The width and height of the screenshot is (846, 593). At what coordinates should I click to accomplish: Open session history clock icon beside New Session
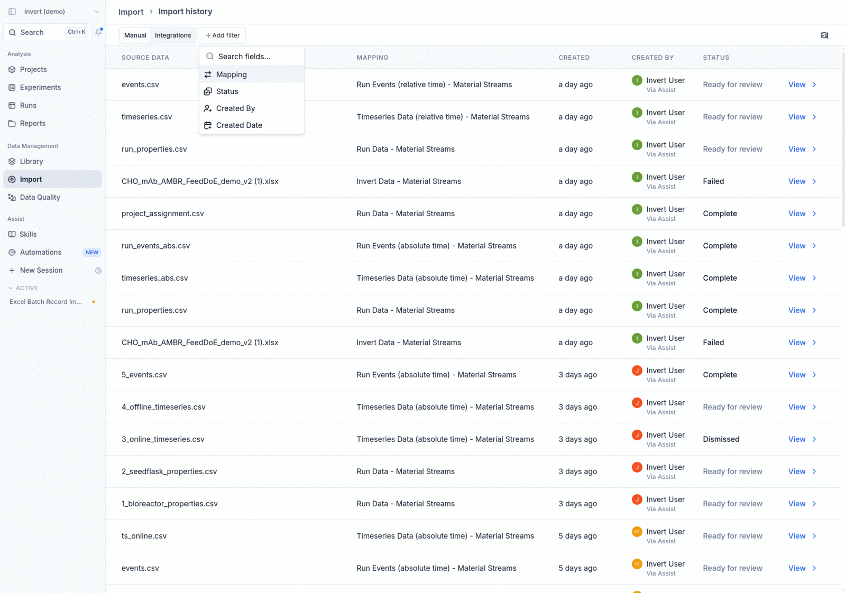(98, 271)
